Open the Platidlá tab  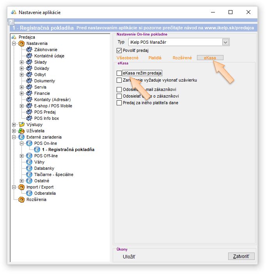tap(155, 58)
